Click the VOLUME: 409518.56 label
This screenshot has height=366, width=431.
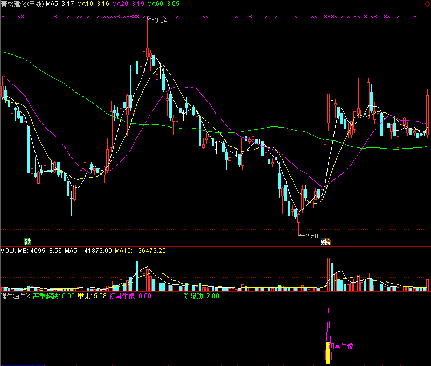coord(31,251)
